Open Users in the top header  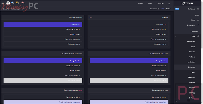click(150, 3)
